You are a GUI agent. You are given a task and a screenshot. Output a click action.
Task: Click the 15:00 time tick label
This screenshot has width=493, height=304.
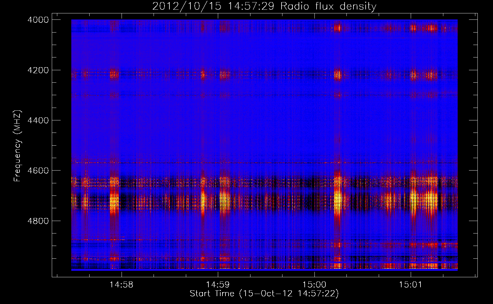pos(314,285)
